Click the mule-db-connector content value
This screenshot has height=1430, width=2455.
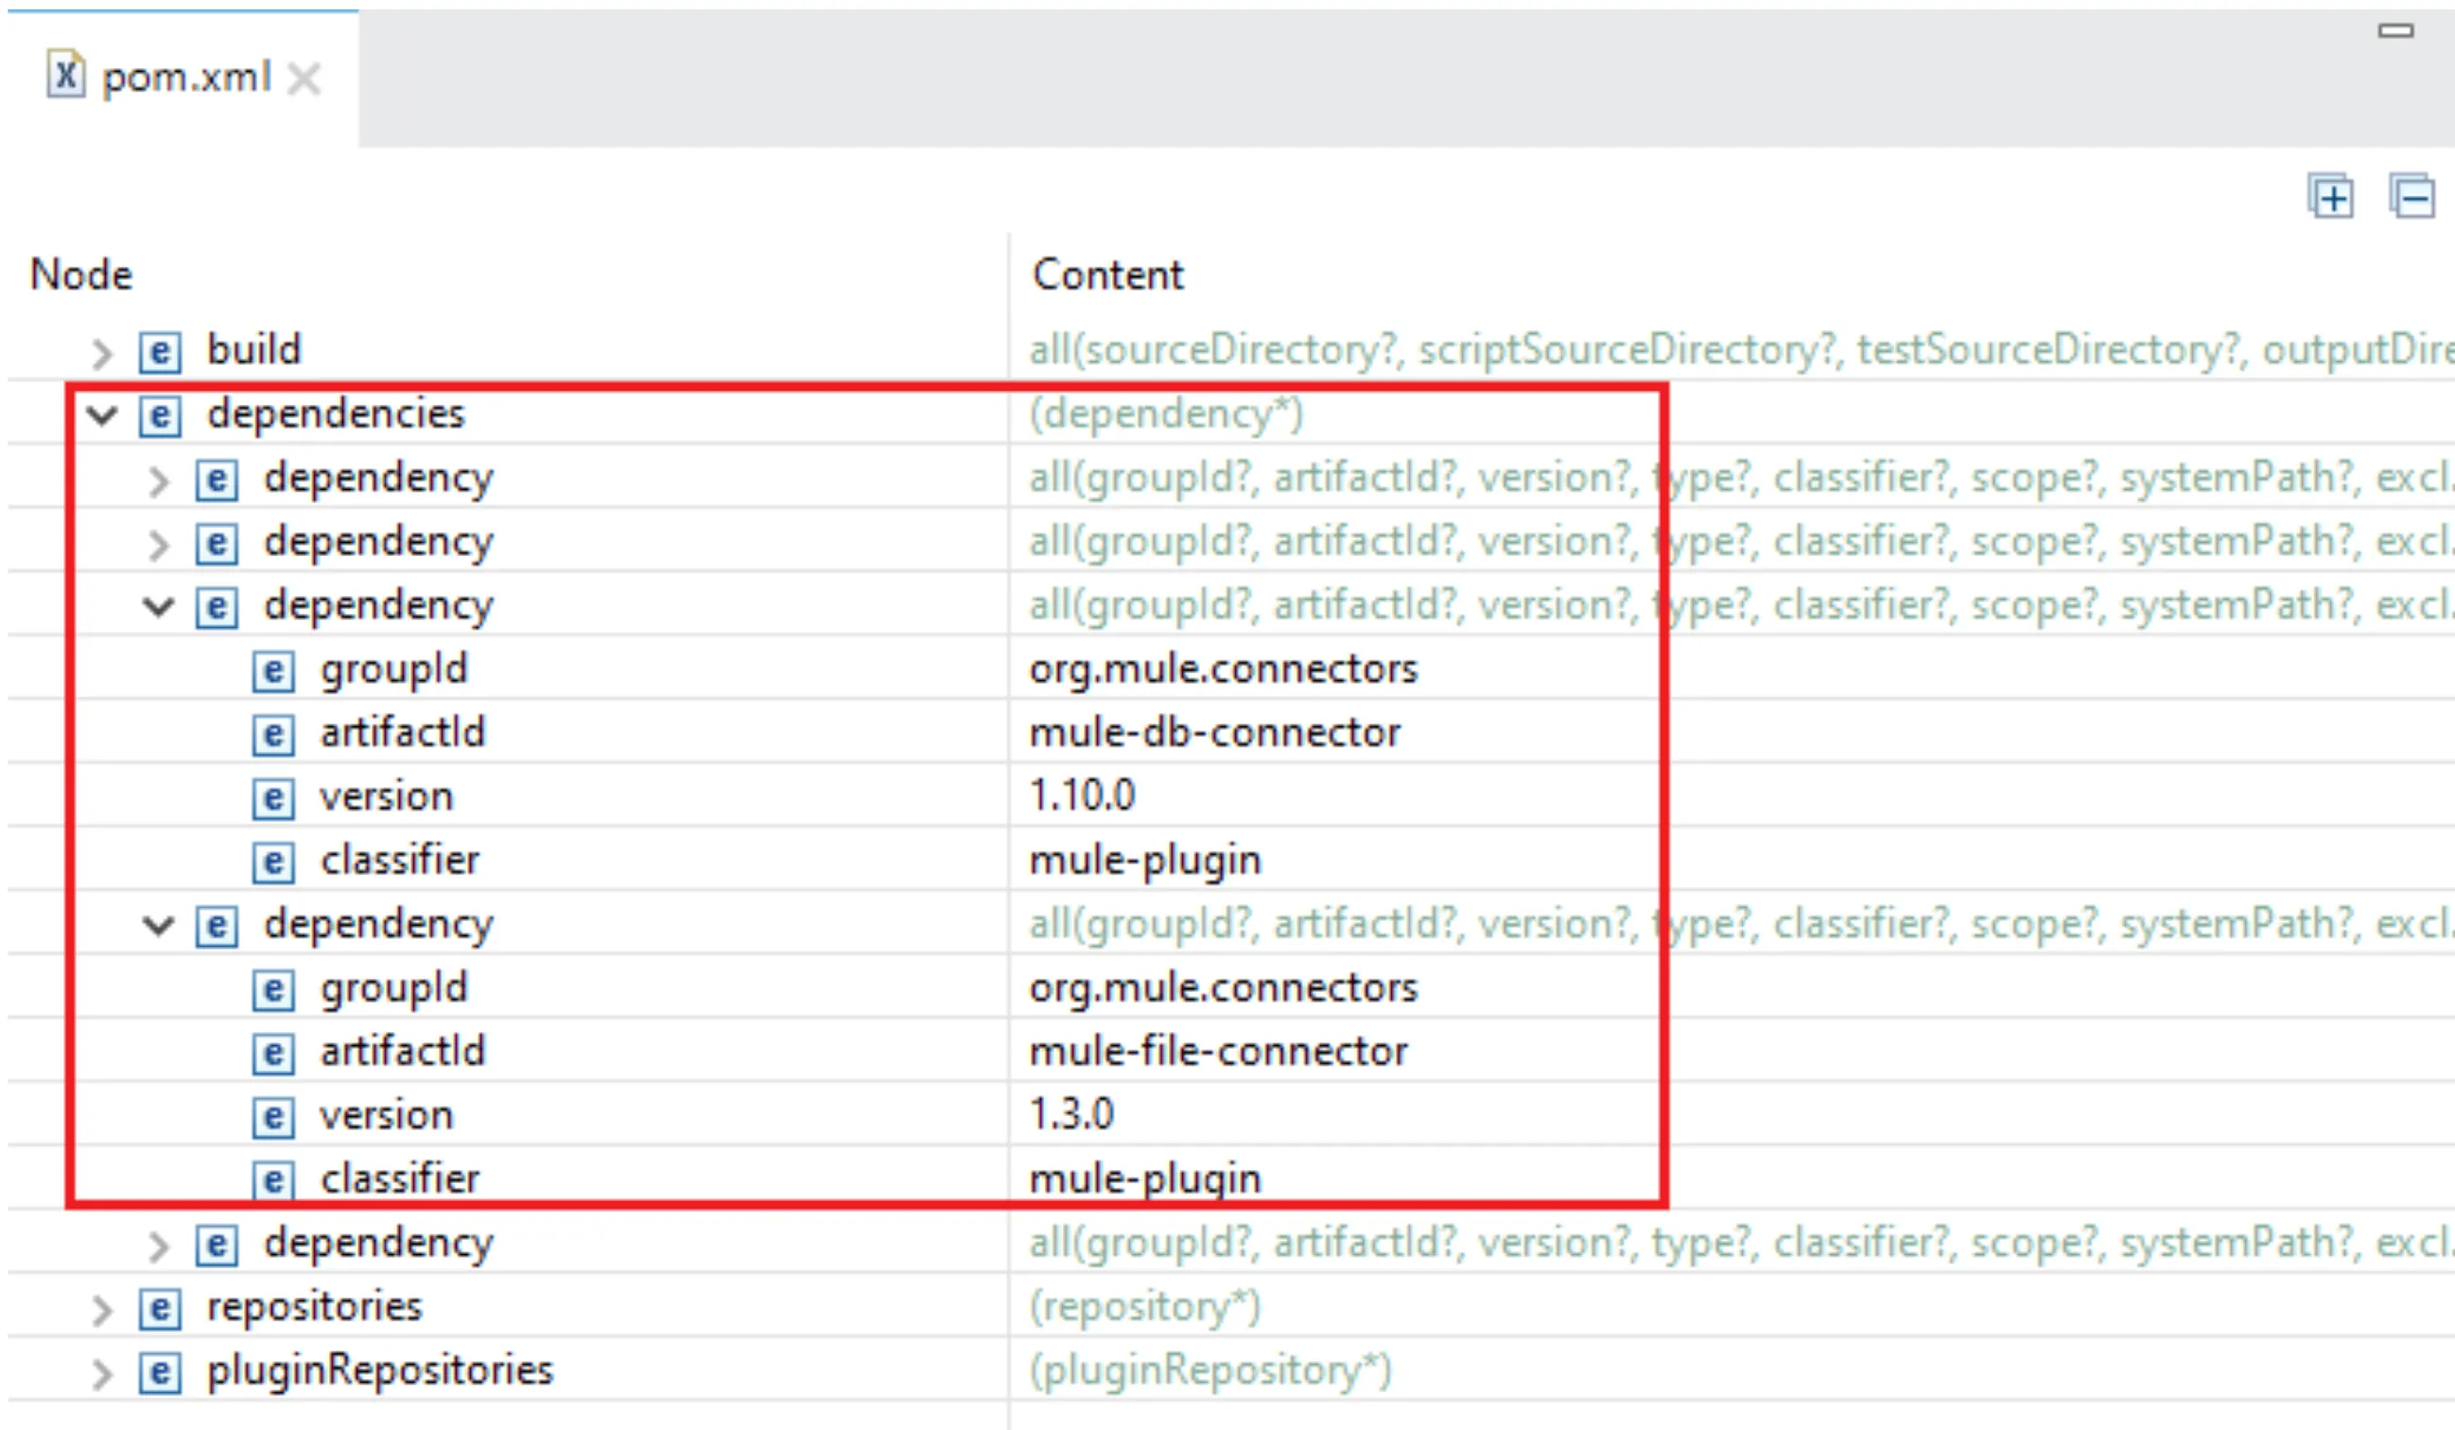click(1215, 733)
